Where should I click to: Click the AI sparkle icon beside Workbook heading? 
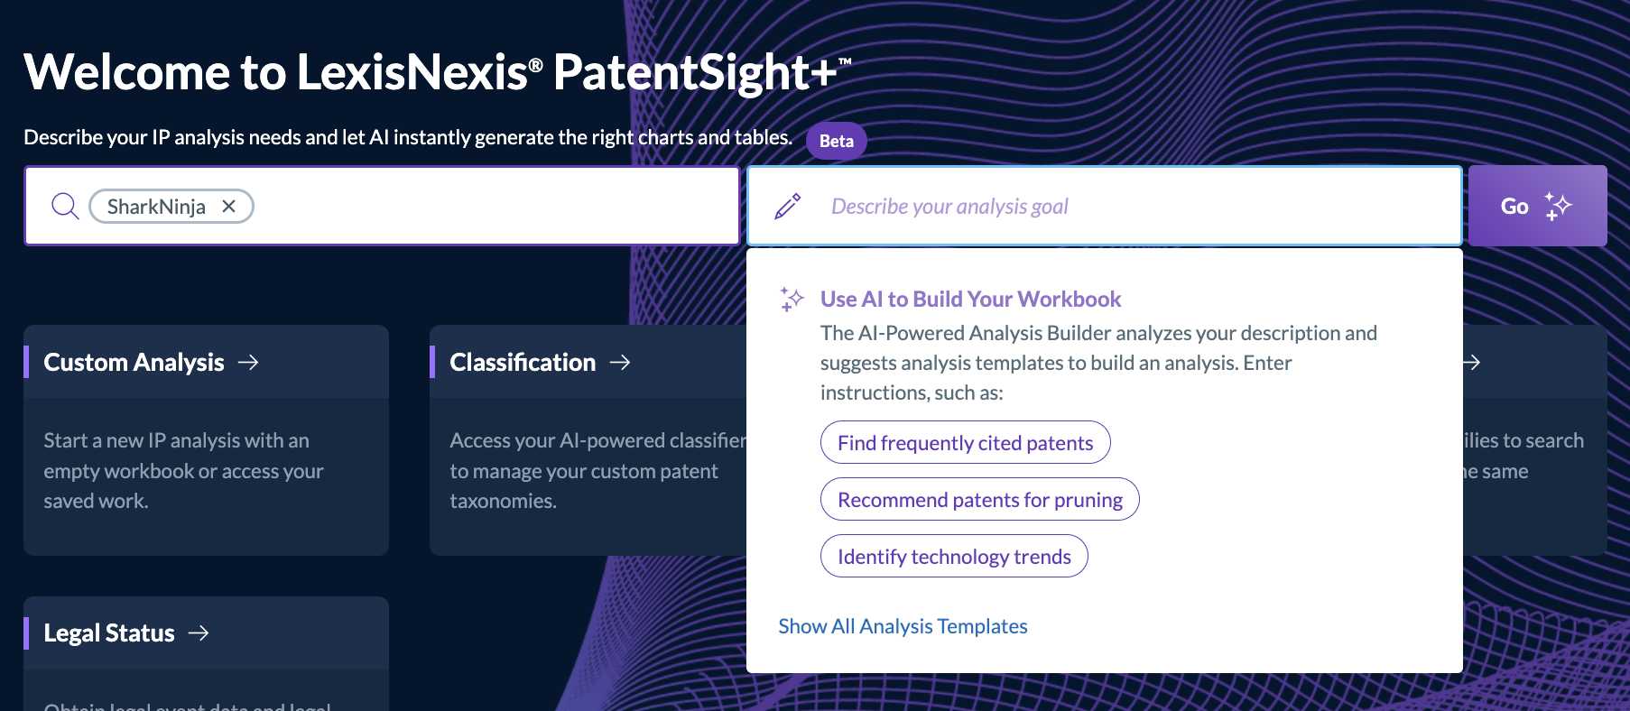792,299
